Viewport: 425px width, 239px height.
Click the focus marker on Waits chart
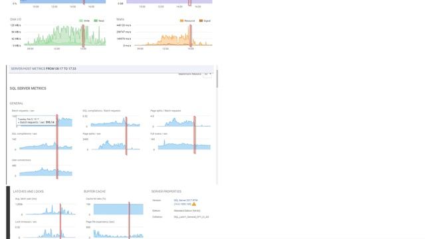[191, 36]
